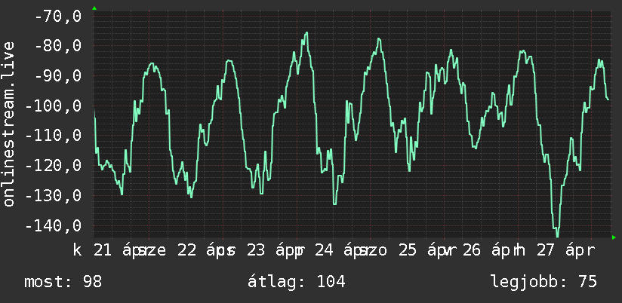
Task: Click the -140,0 Y-axis label
Action: click(x=54, y=226)
